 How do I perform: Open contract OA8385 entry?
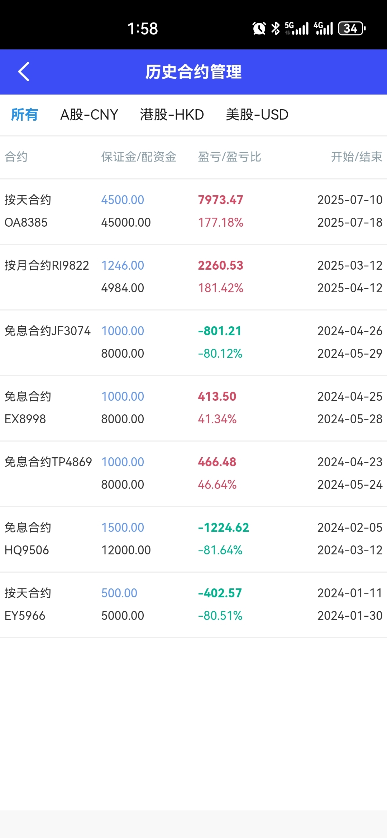[x=193, y=211]
